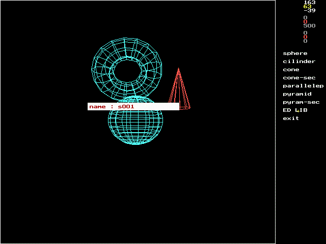Image resolution: width=326 pixels, height=244 pixels.
Task: Choose parallelep from the shape menu
Action: click(303, 86)
